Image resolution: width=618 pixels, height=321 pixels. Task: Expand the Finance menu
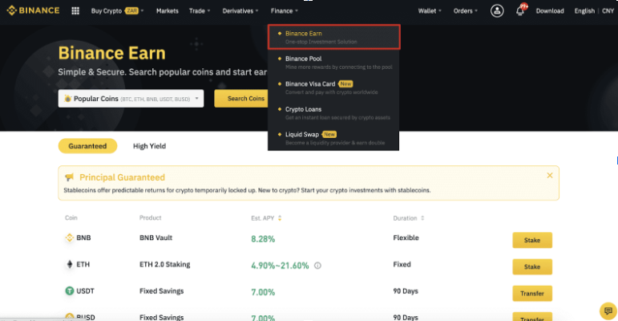(285, 10)
